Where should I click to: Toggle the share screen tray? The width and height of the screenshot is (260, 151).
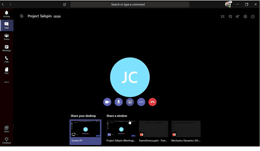[x=130, y=102]
